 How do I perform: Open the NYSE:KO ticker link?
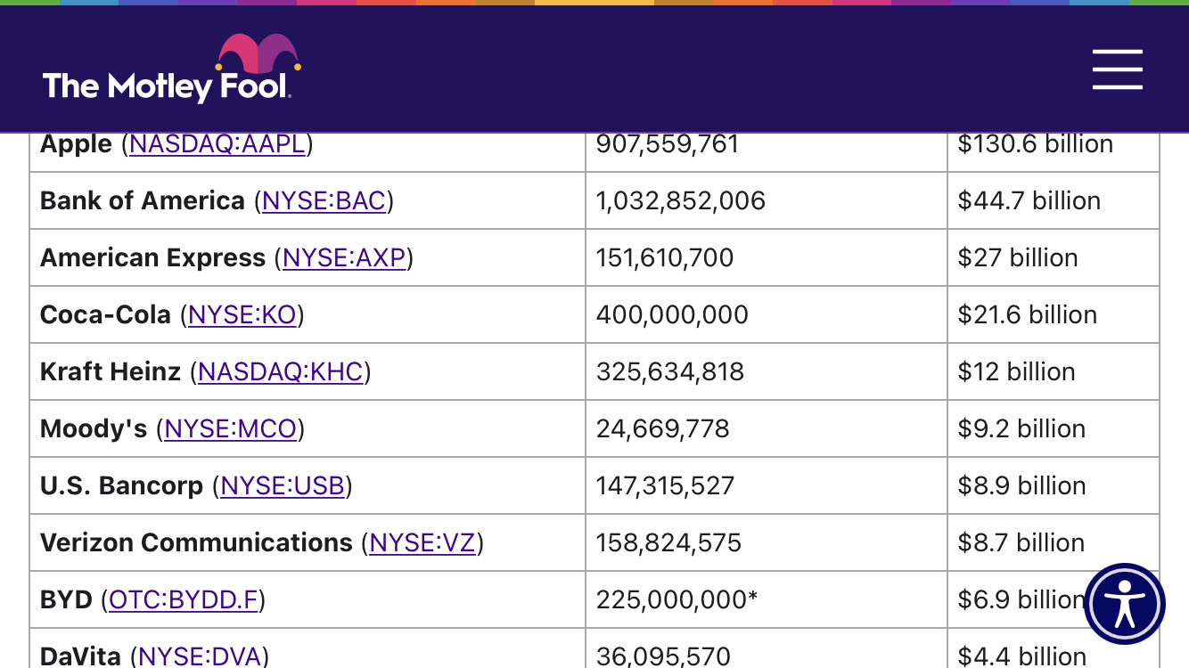(x=242, y=315)
